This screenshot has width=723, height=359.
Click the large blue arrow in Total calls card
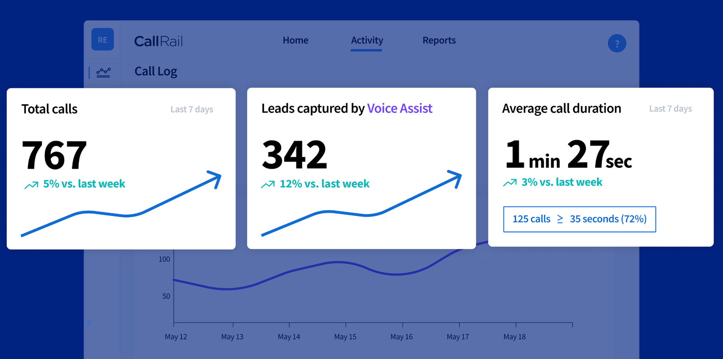[x=121, y=203]
